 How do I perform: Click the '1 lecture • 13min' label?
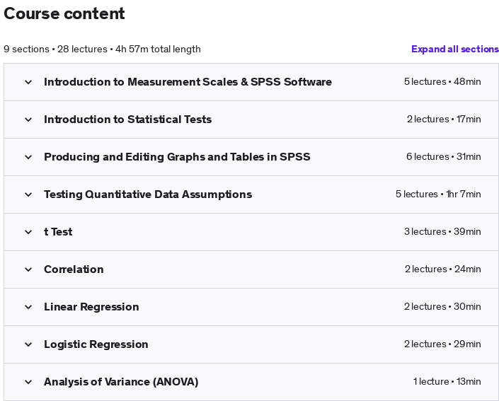pyautogui.click(x=447, y=382)
